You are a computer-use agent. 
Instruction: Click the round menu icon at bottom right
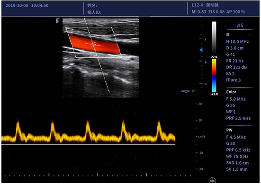(212, 181)
